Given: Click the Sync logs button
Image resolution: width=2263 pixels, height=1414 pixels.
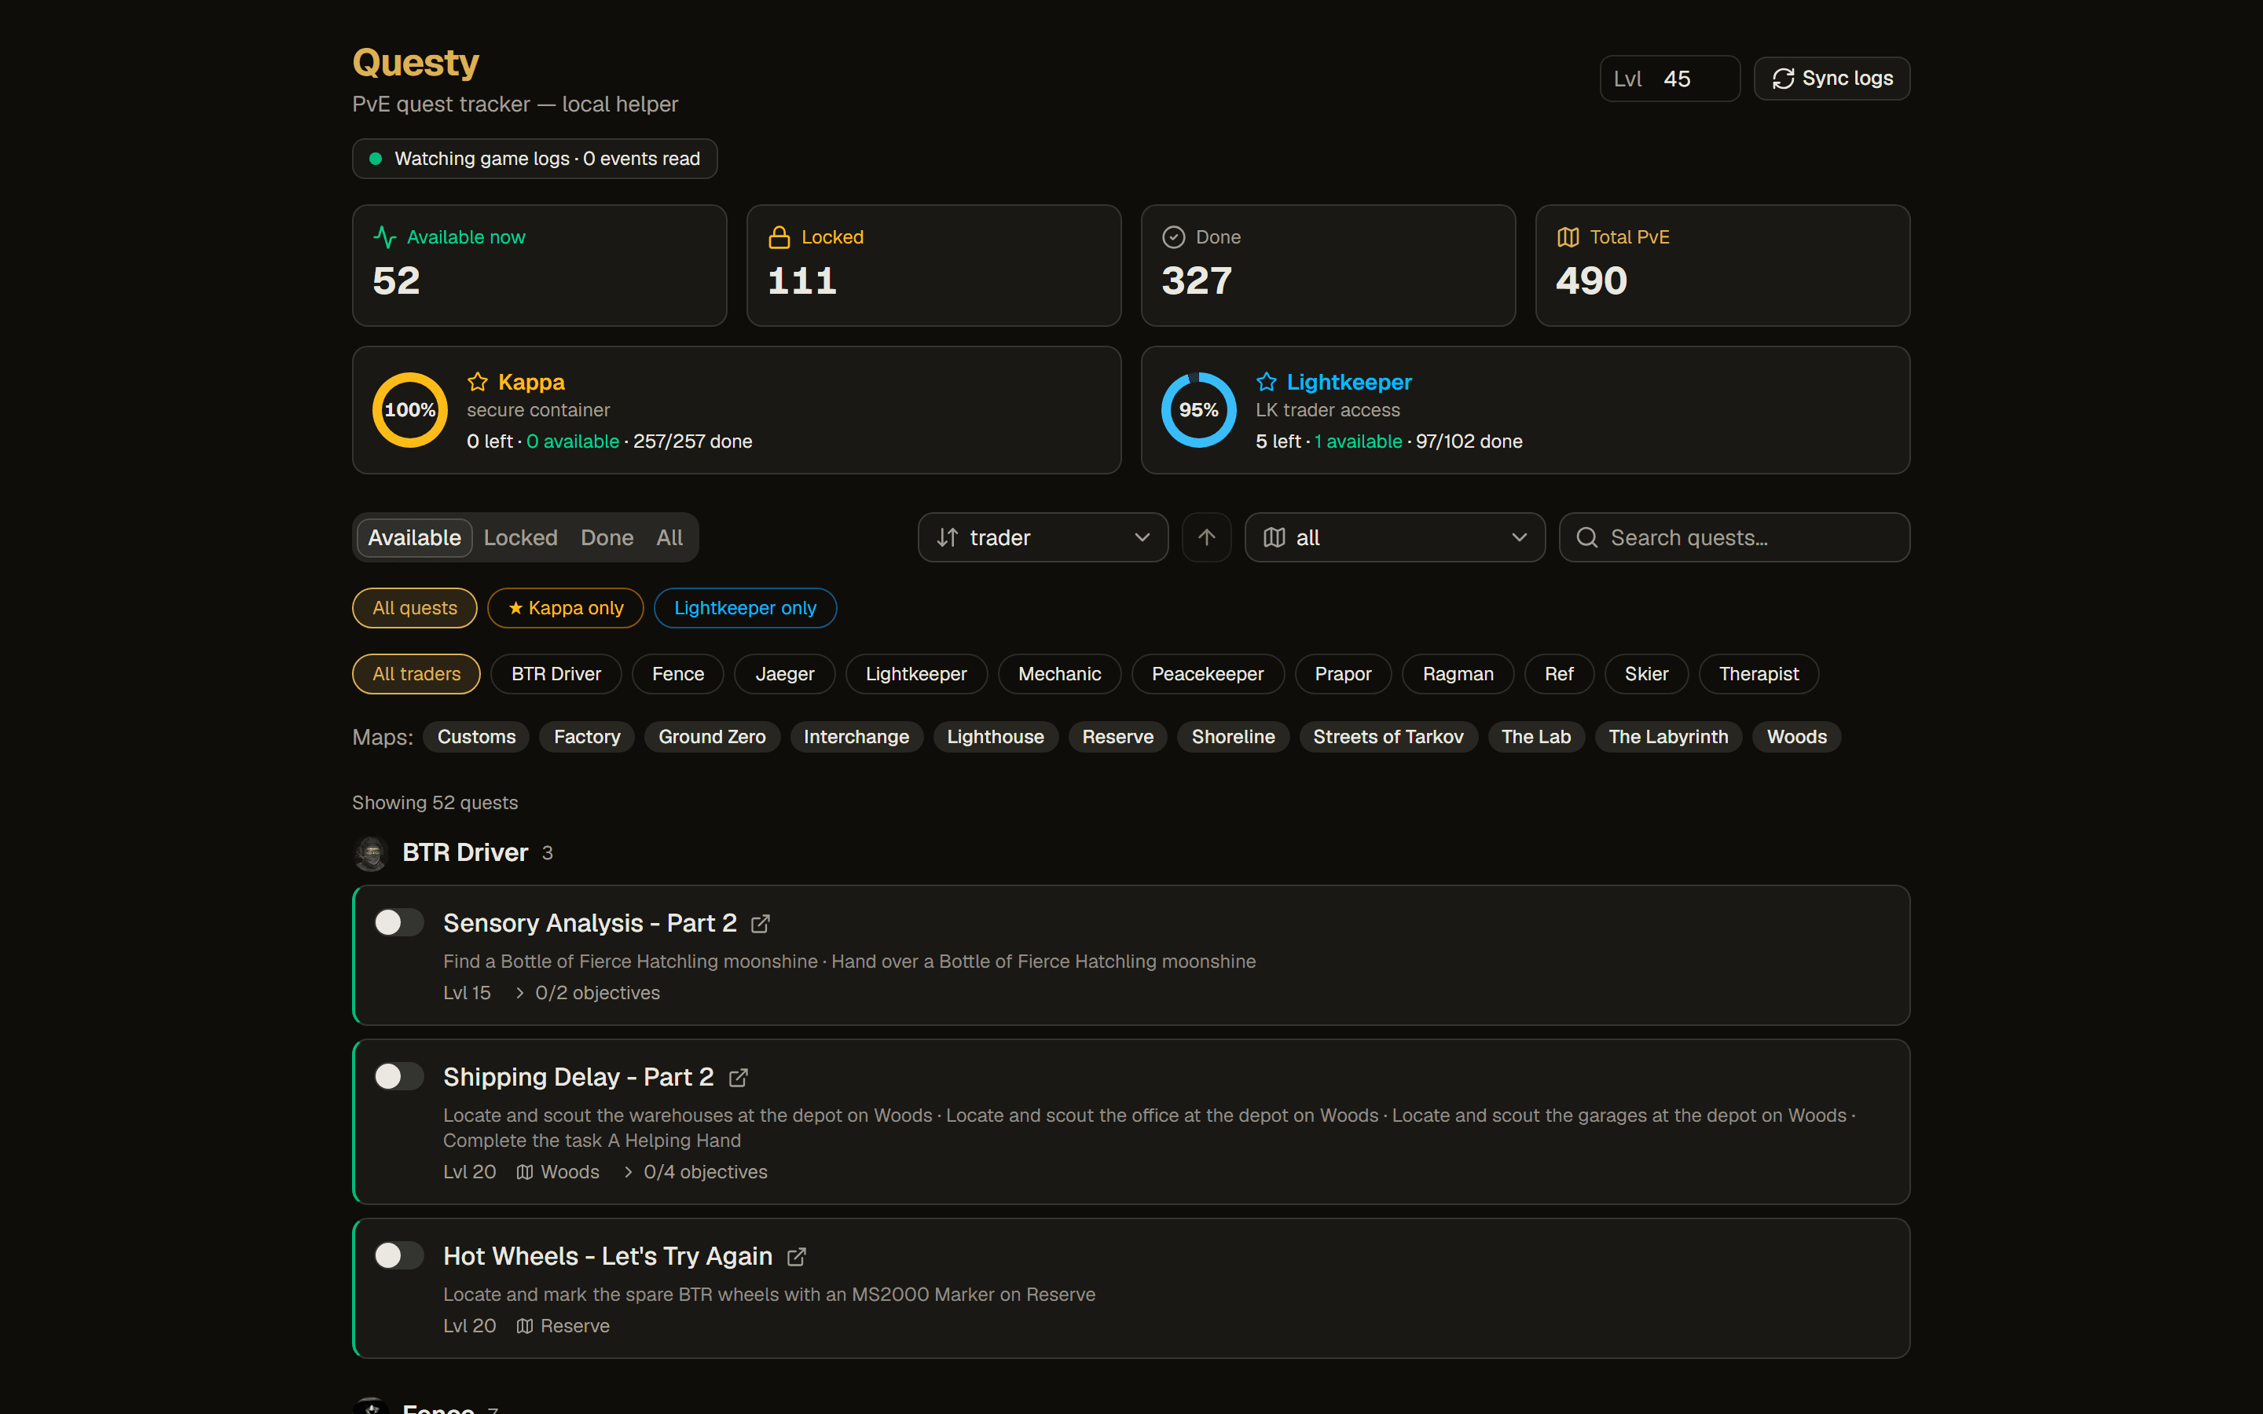Looking at the screenshot, I should 1831,79.
